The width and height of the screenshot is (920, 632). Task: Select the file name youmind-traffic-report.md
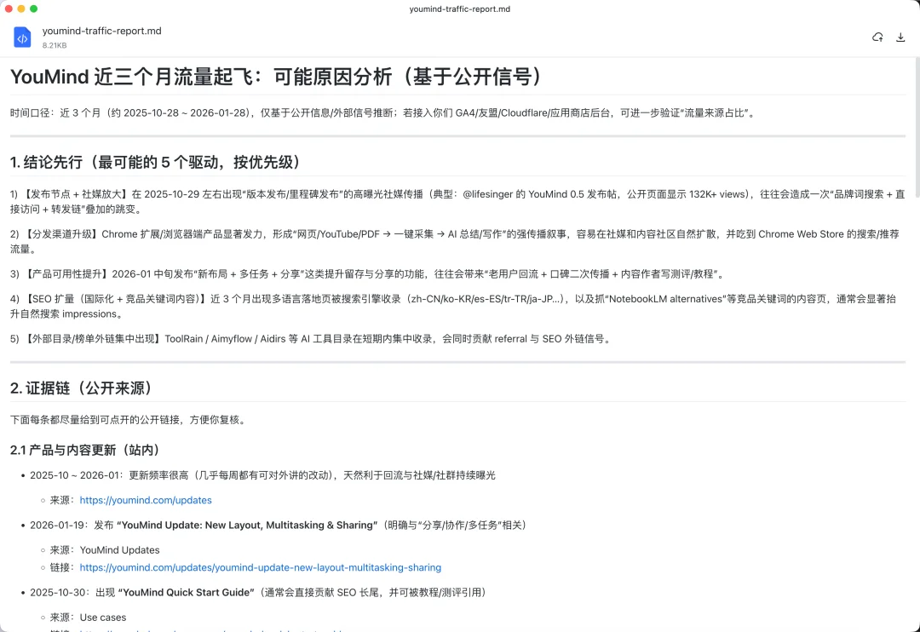(x=101, y=31)
